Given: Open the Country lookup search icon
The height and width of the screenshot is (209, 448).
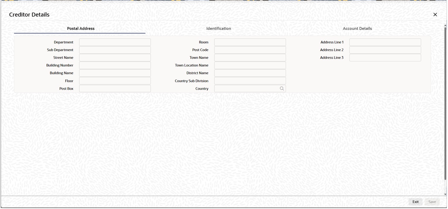Looking at the screenshot, I should (282, 89).
